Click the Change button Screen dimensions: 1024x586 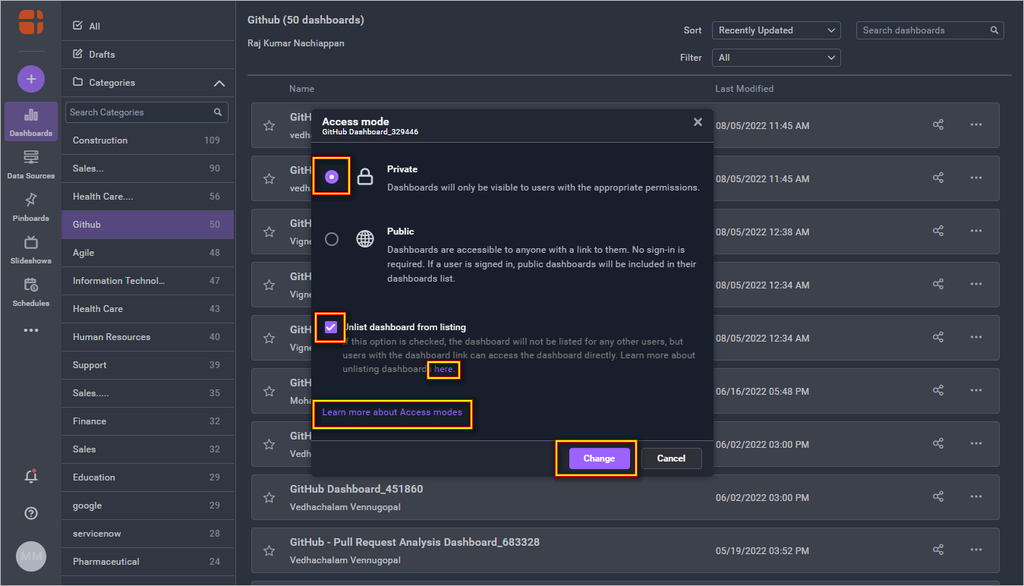pos(599,458)
